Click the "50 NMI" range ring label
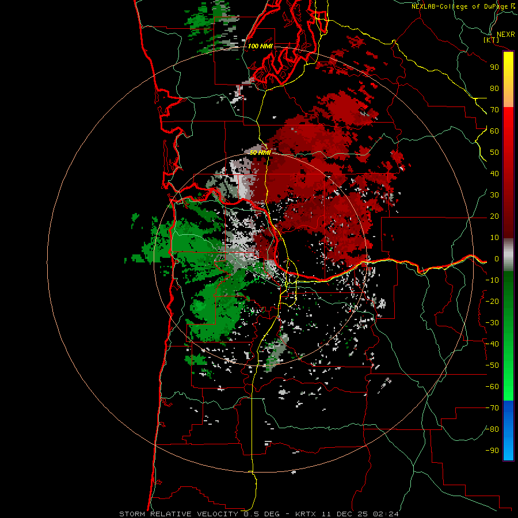 pyautogui.click(x=260, y=153)
